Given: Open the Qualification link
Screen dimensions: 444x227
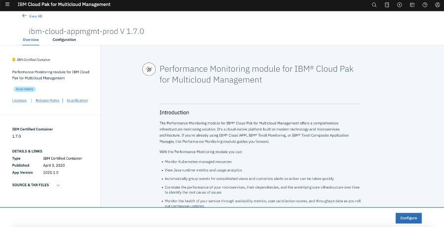Looking at the screenshot, I should (x=77, y=100).
